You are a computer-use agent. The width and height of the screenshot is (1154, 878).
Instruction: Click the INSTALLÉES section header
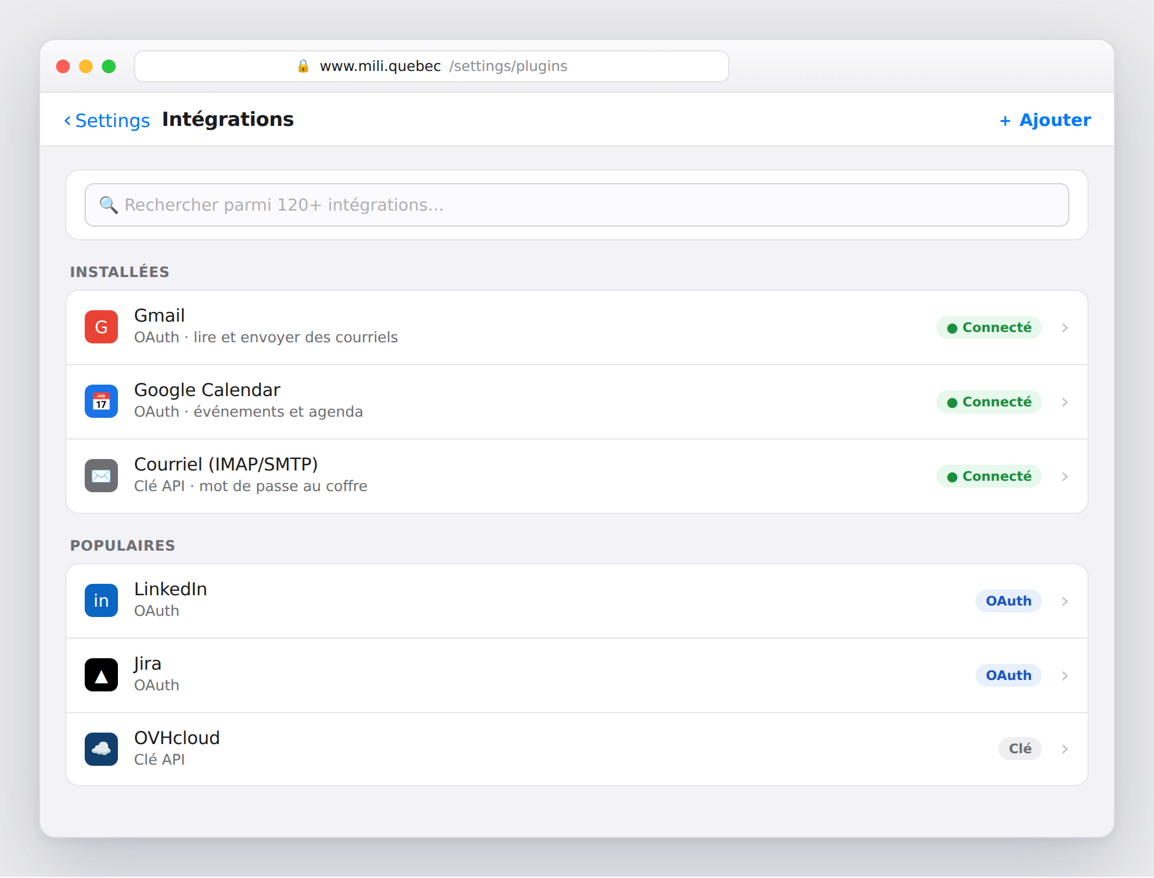pos(120,272)
